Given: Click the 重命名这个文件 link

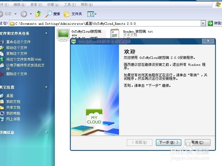Looking at the screenshot, I should click(x=18, y=42).
